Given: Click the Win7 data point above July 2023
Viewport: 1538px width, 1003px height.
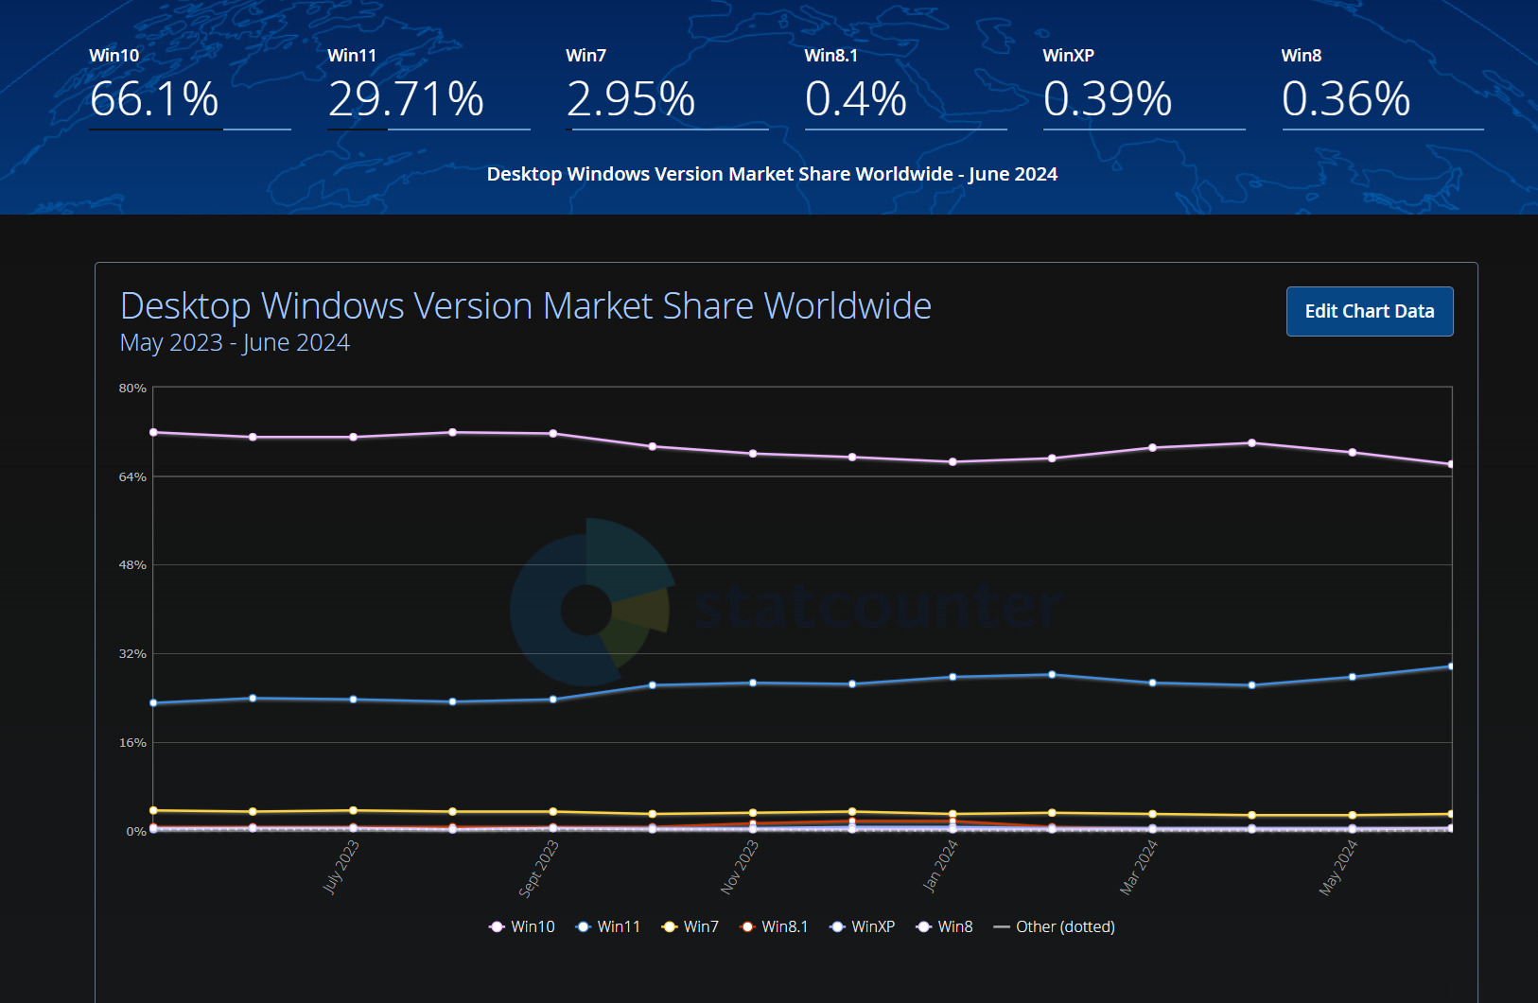Looking at the screenshot, I should 353,810.
